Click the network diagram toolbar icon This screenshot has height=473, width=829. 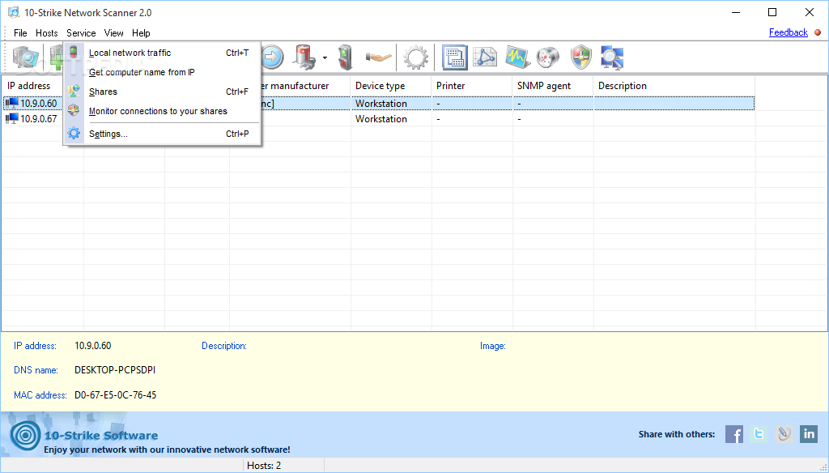coord(485,58)
